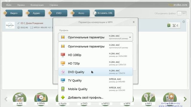Click the в Apple format label
The image size is (191, 107).
[x=62, y=104]
